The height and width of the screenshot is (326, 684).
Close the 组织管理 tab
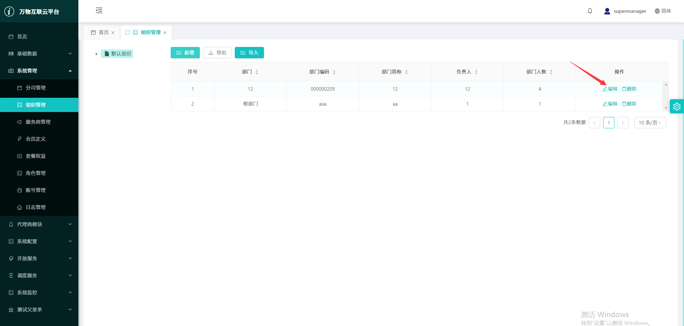coord(165,33)
